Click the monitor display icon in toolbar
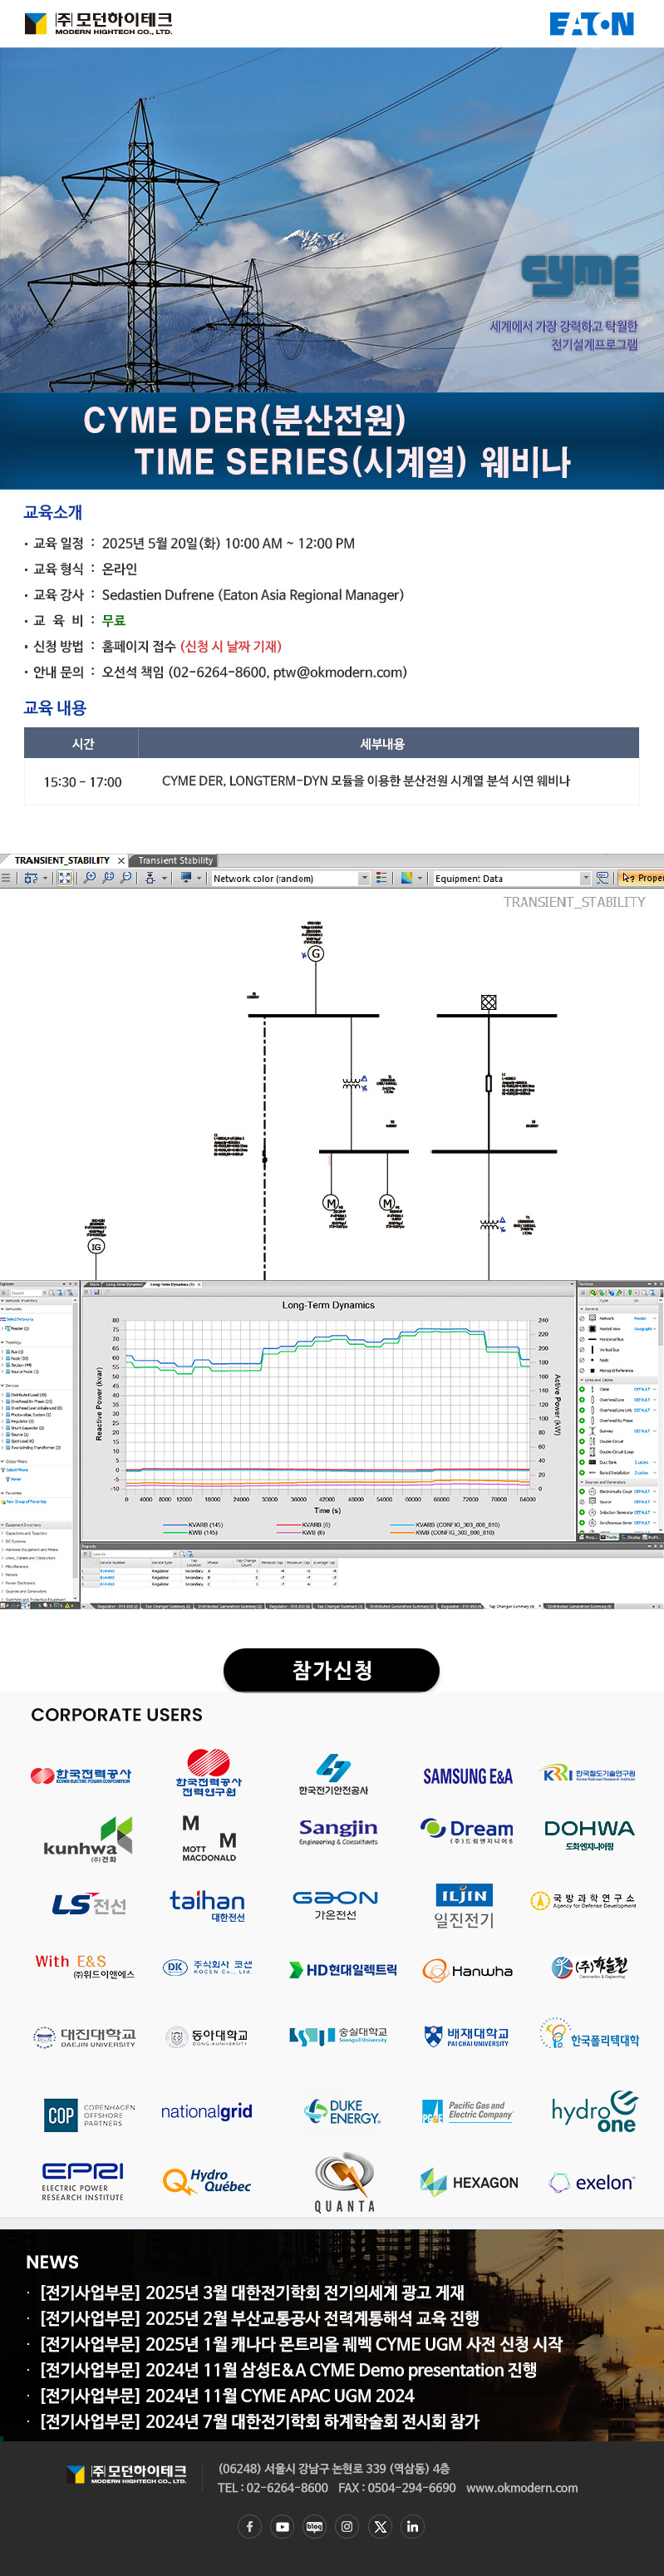Image resolution: width=664 pixels, height=2576 pixels. pyautogui.click(x=186, y=877)
